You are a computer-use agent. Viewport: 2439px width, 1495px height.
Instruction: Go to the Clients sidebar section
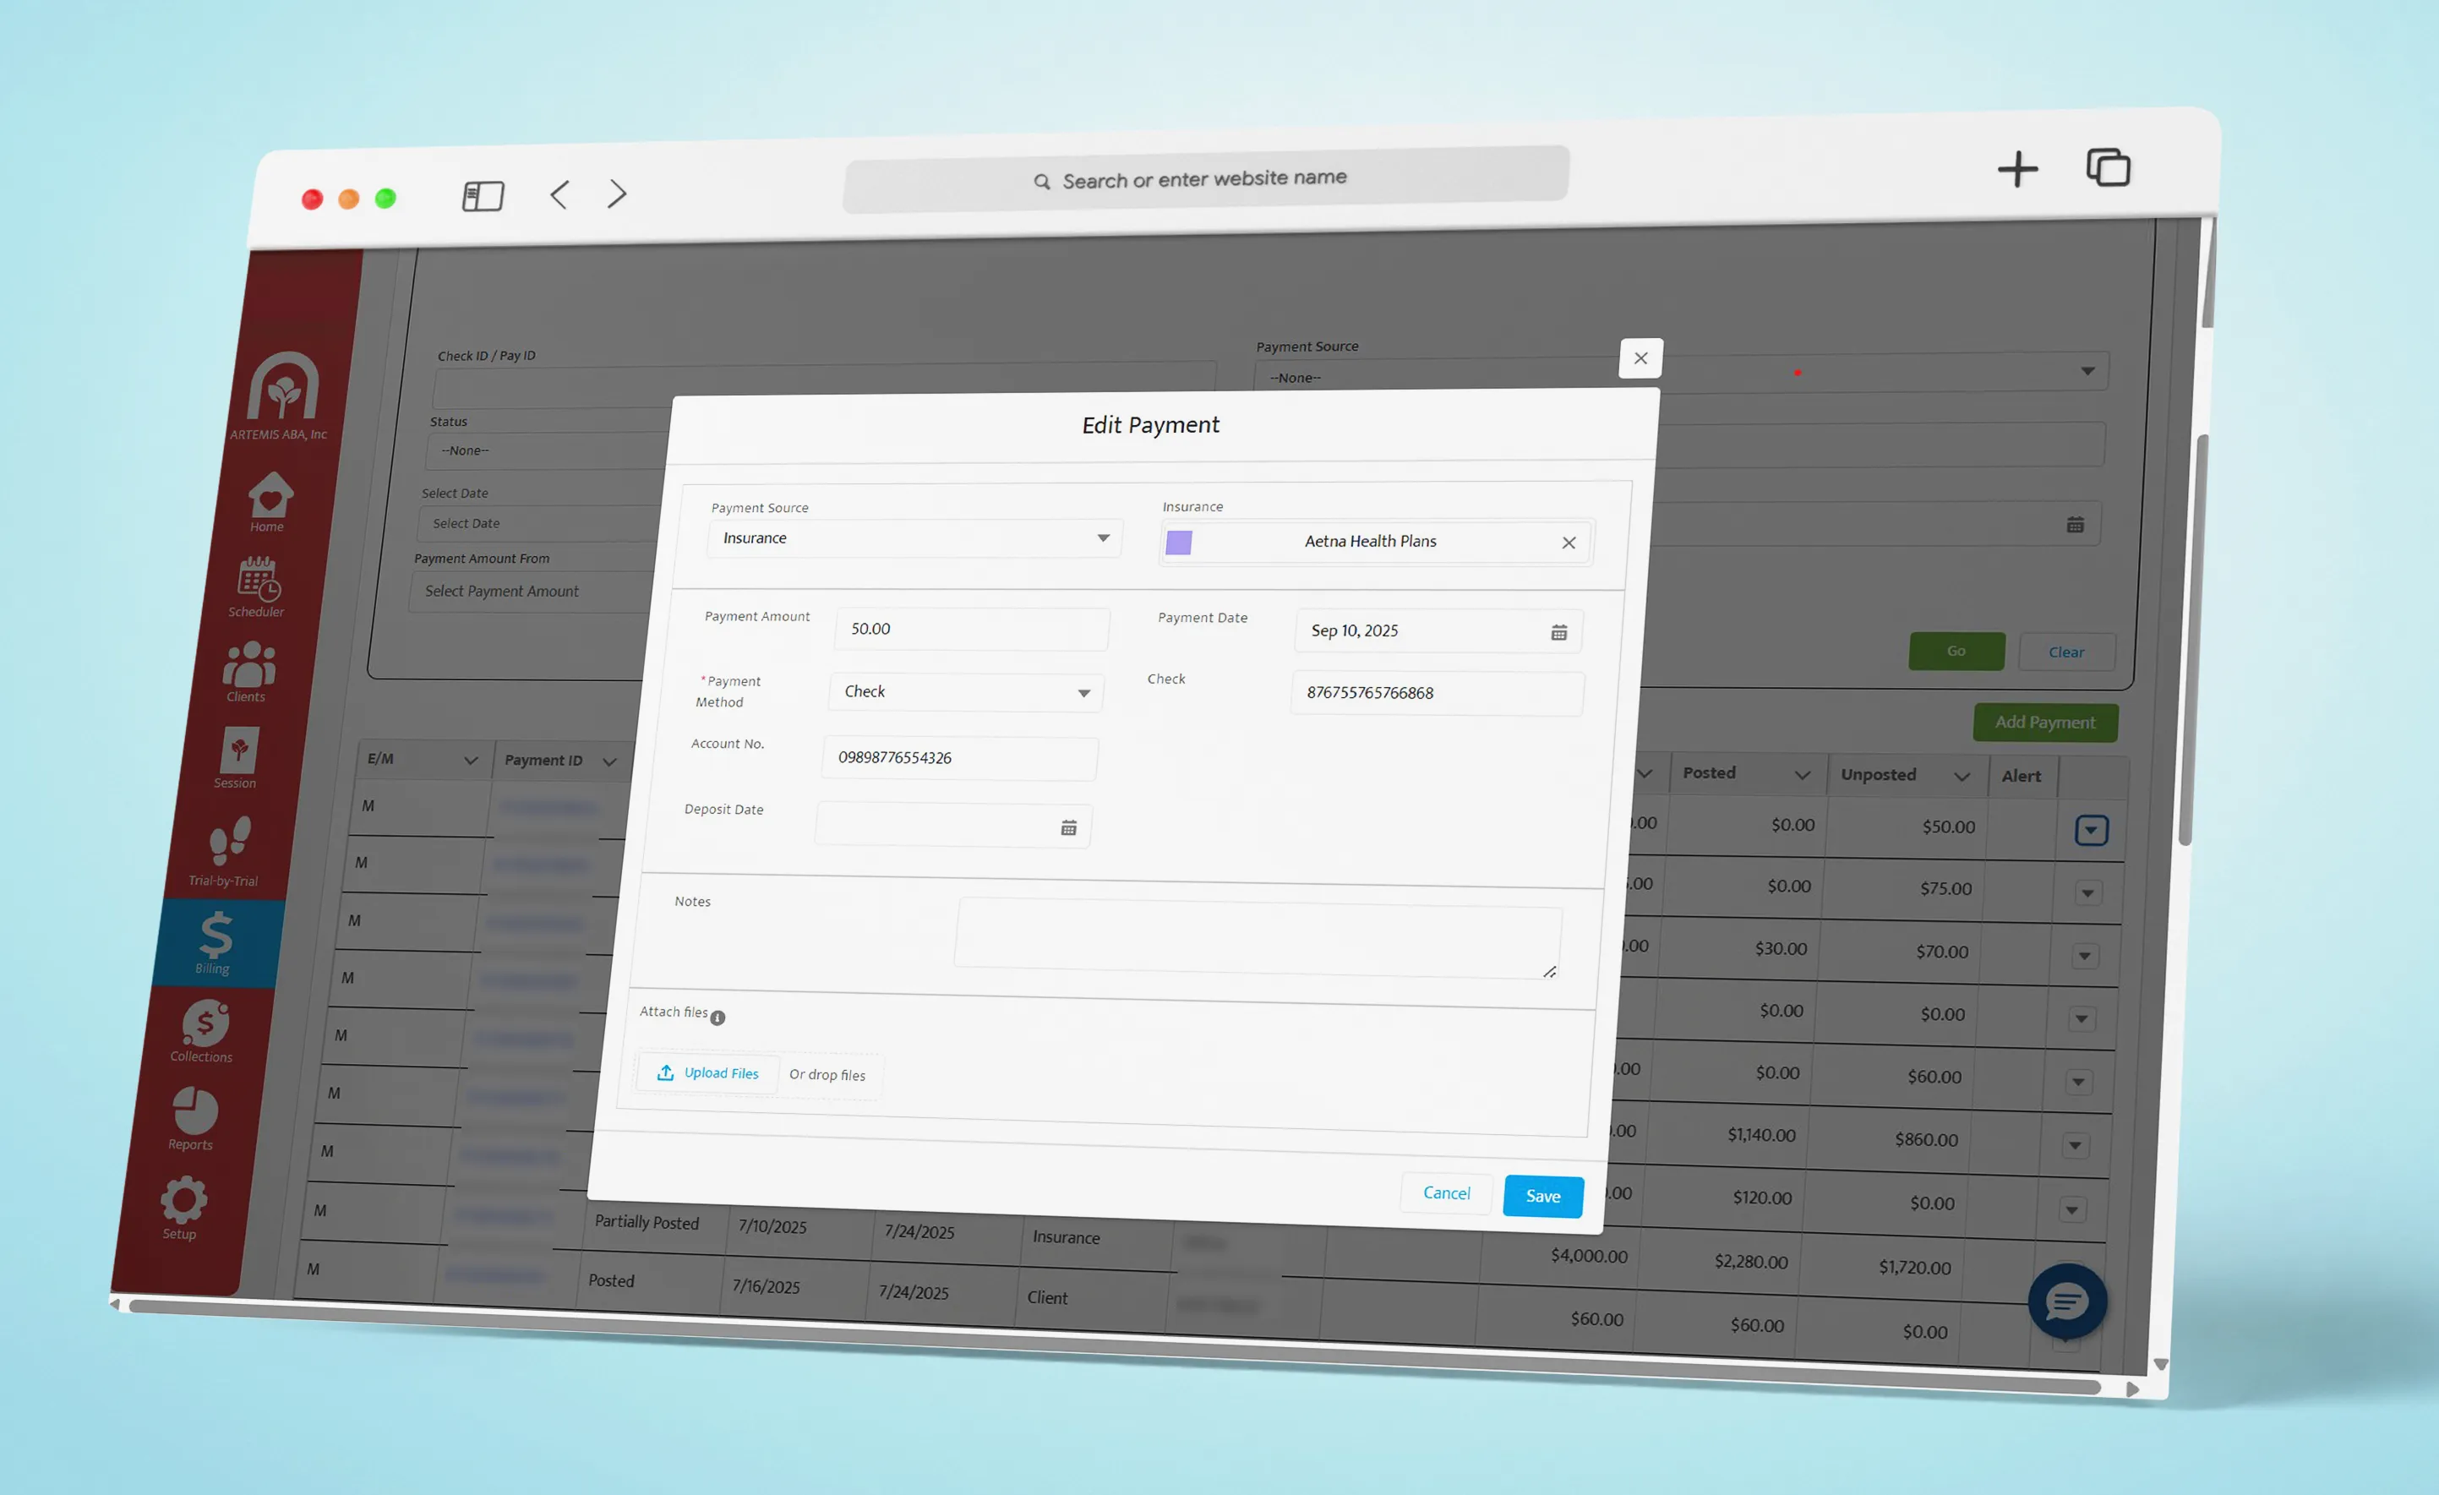[x=248, y=672]
